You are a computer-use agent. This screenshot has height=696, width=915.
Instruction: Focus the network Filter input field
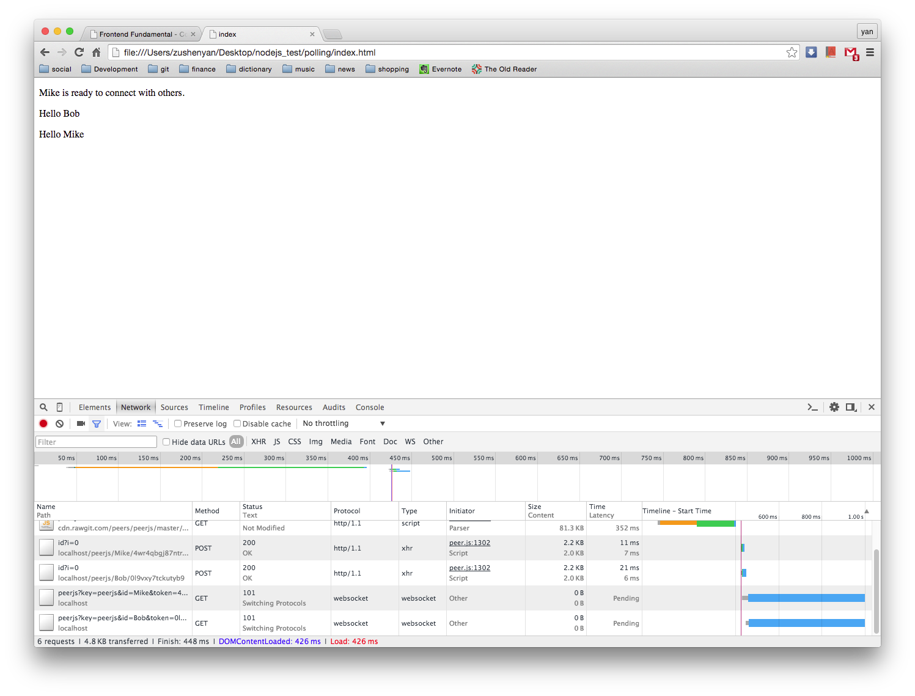coord(96,442)
